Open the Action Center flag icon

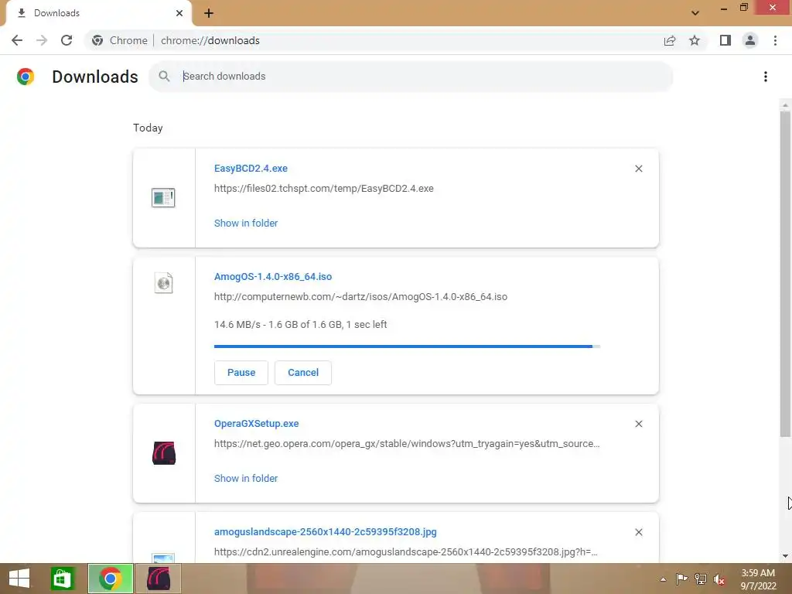[681, 579]
